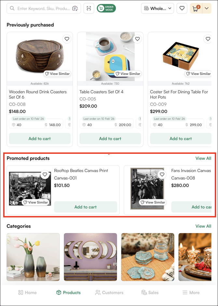The image size is (218, 306).
Task: View similar to Wooden Round Drink Coasters
Action: click(57, 74)
